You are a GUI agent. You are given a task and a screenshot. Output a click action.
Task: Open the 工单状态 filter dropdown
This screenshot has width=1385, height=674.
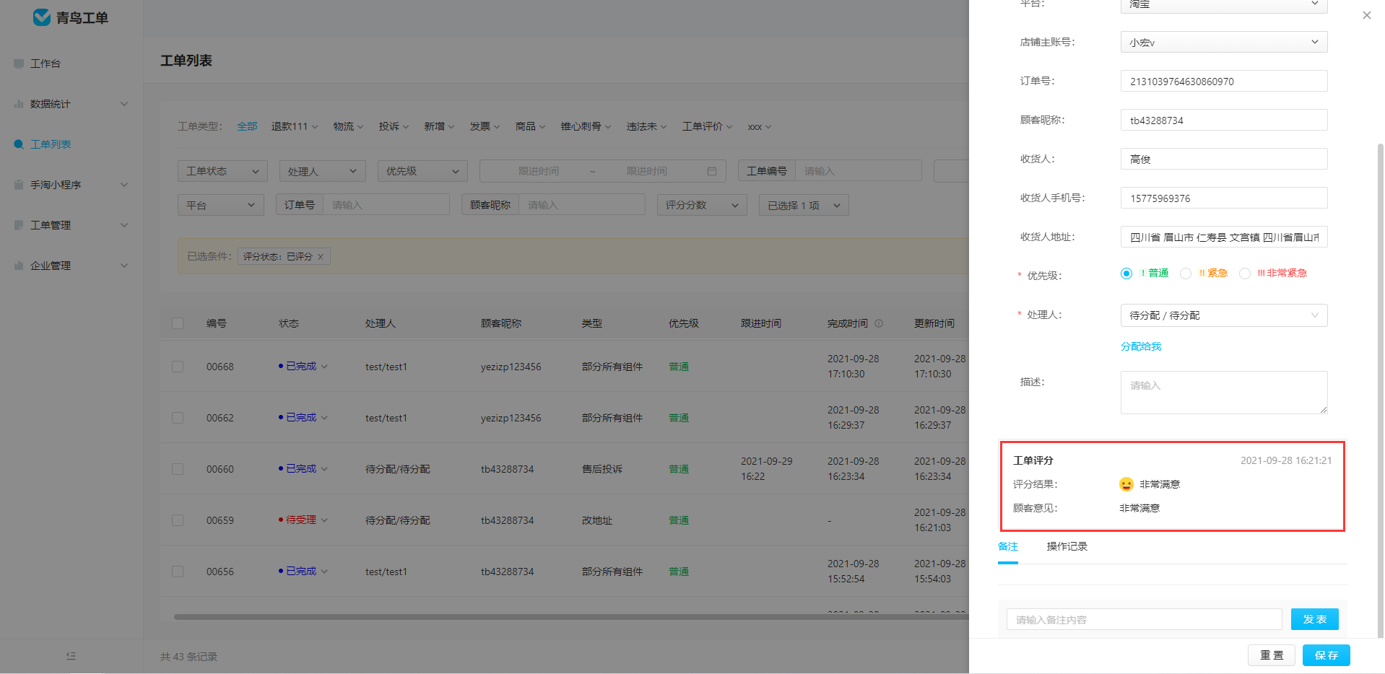(222, 171)
